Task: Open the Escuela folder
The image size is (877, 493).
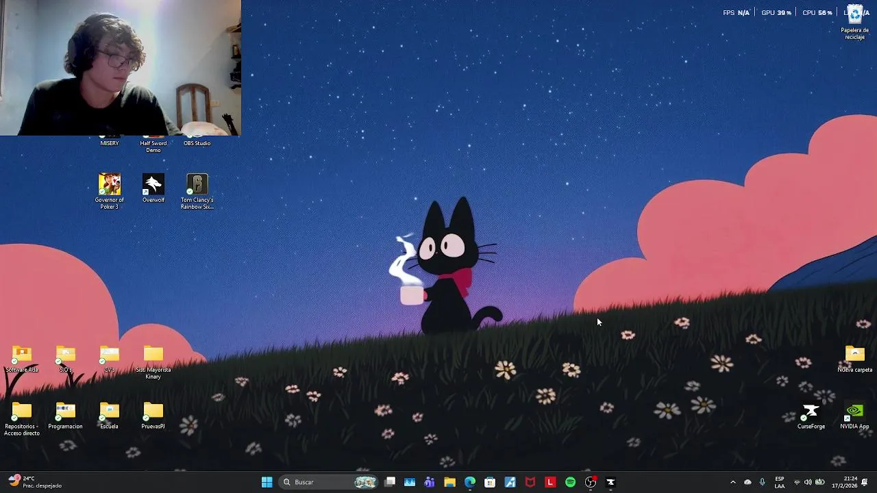Action: click(110, 416)
